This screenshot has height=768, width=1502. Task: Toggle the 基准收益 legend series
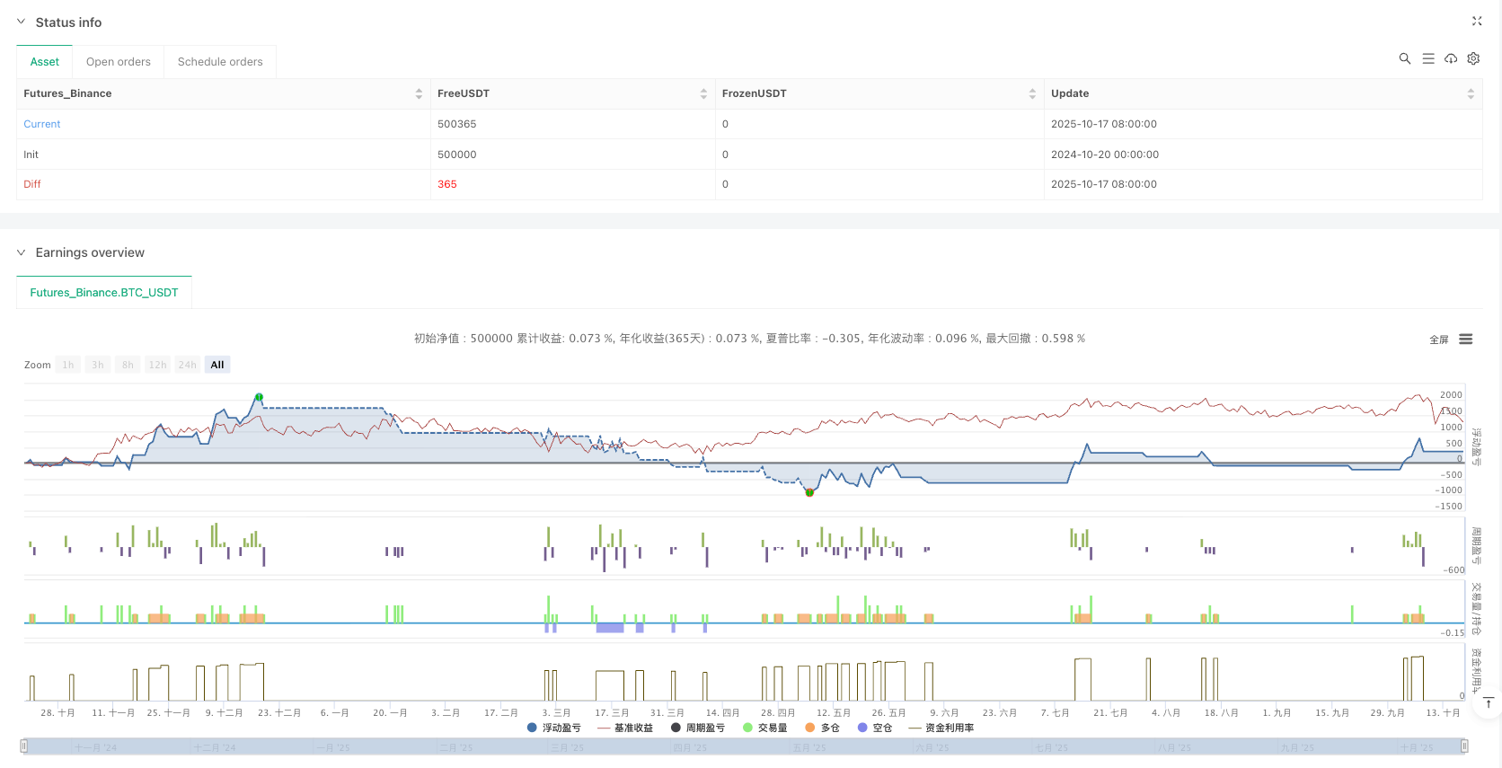625,728
